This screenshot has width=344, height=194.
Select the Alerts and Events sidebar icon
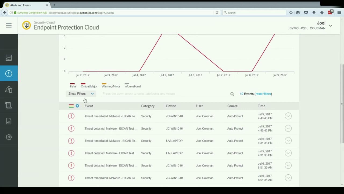click(9, 74)
